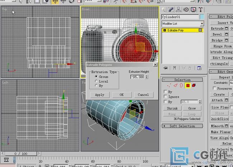
Task: Open the Modify command panel tab
Action: pos(171,10)
